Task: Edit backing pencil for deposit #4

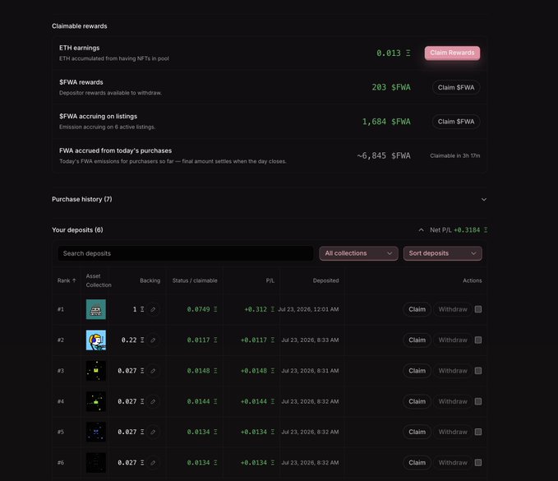Action: 153,401
